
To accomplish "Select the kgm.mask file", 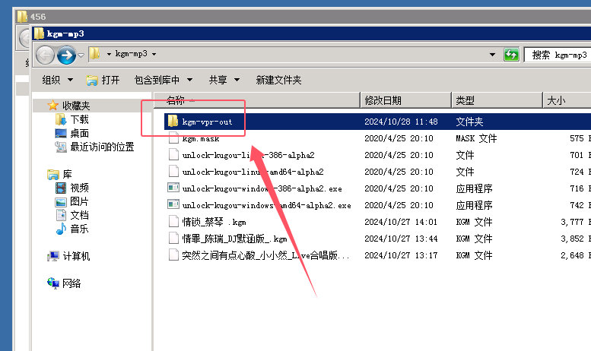I will click(x=200, y=139).
